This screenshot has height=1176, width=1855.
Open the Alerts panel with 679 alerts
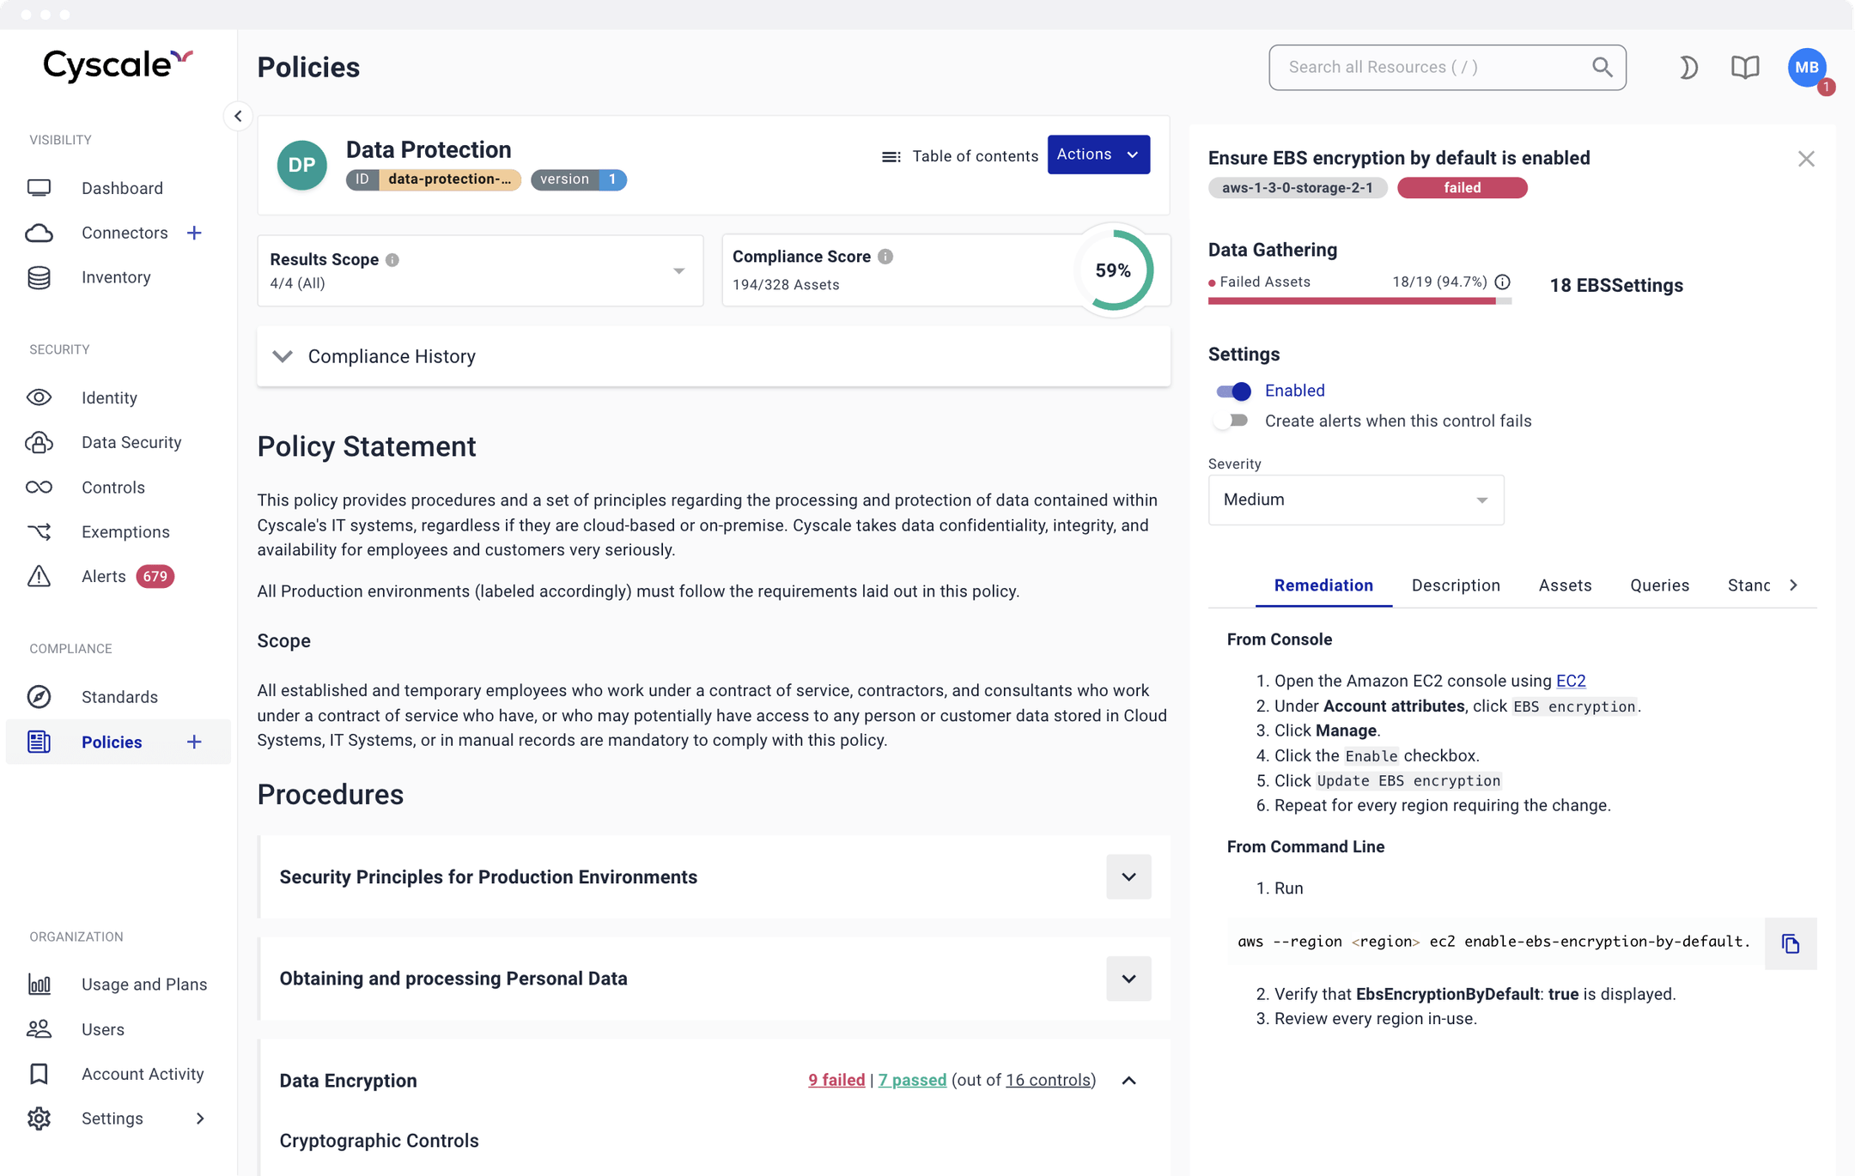pos(103,576)
